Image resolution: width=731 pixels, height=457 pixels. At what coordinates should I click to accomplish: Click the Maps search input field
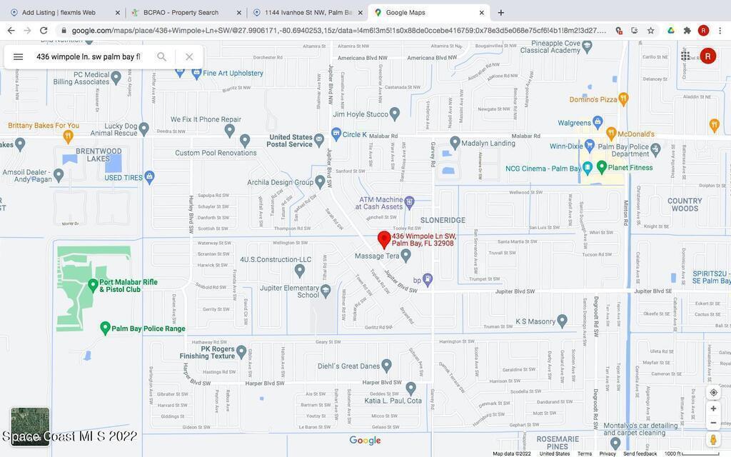pyautogui.click(x=89, y=57)
